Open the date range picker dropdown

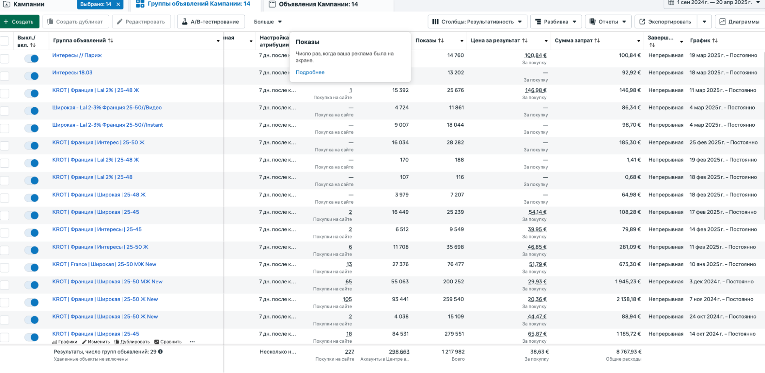click(x=714, y=3)
